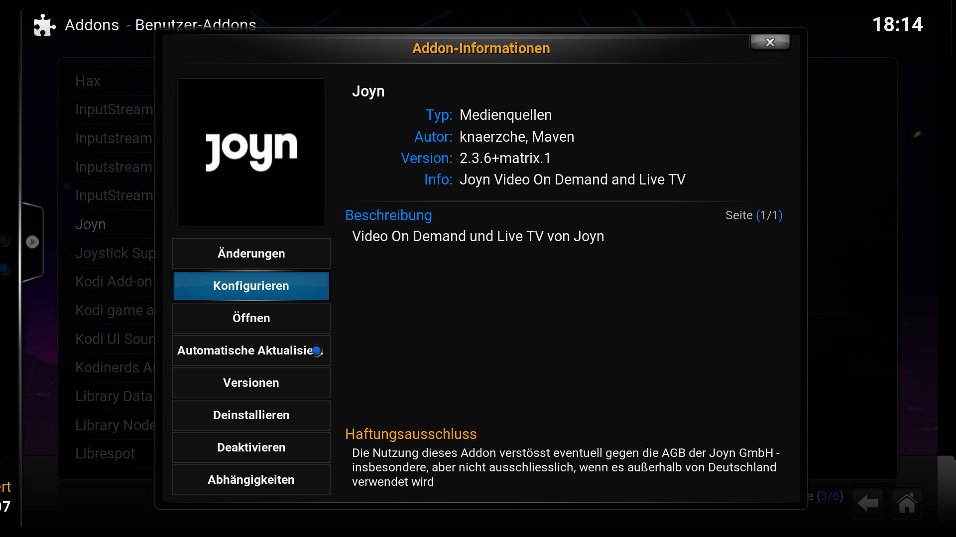Click the version text 2.3.6+matrix.1

pyautogui.click(x=505, y=158)
